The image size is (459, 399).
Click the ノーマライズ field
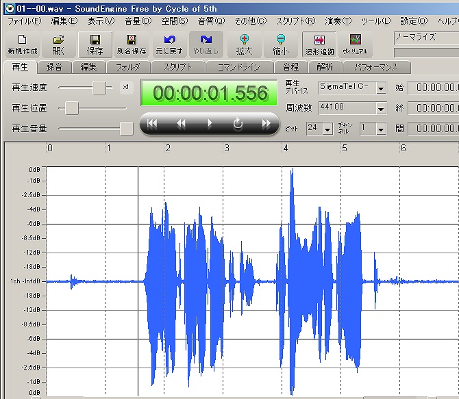pyautogui.click(x=427, y=38)
